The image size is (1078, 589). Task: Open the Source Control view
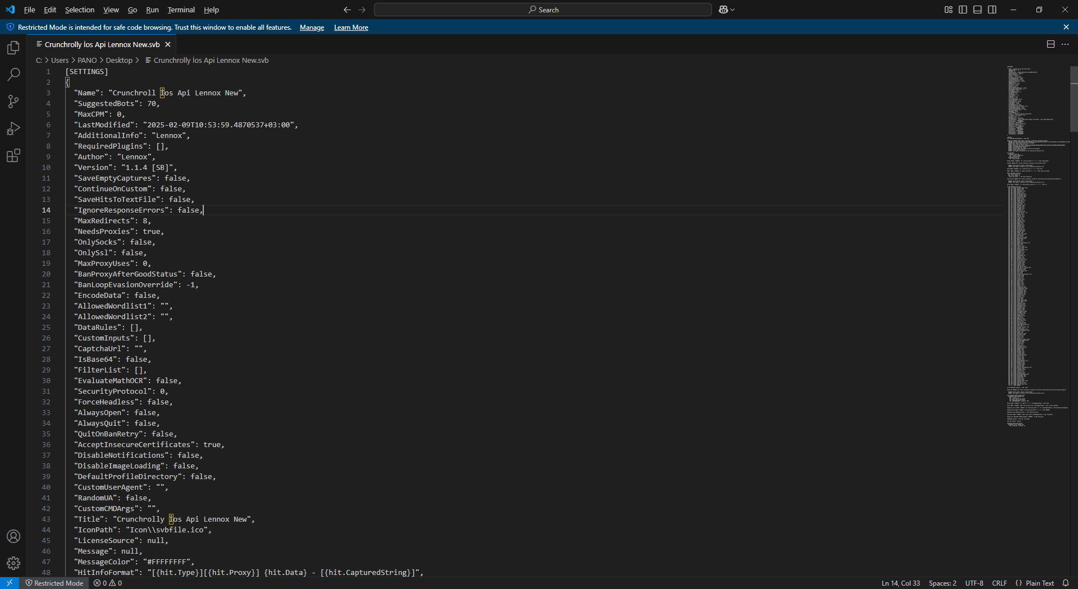coord(13,102)
